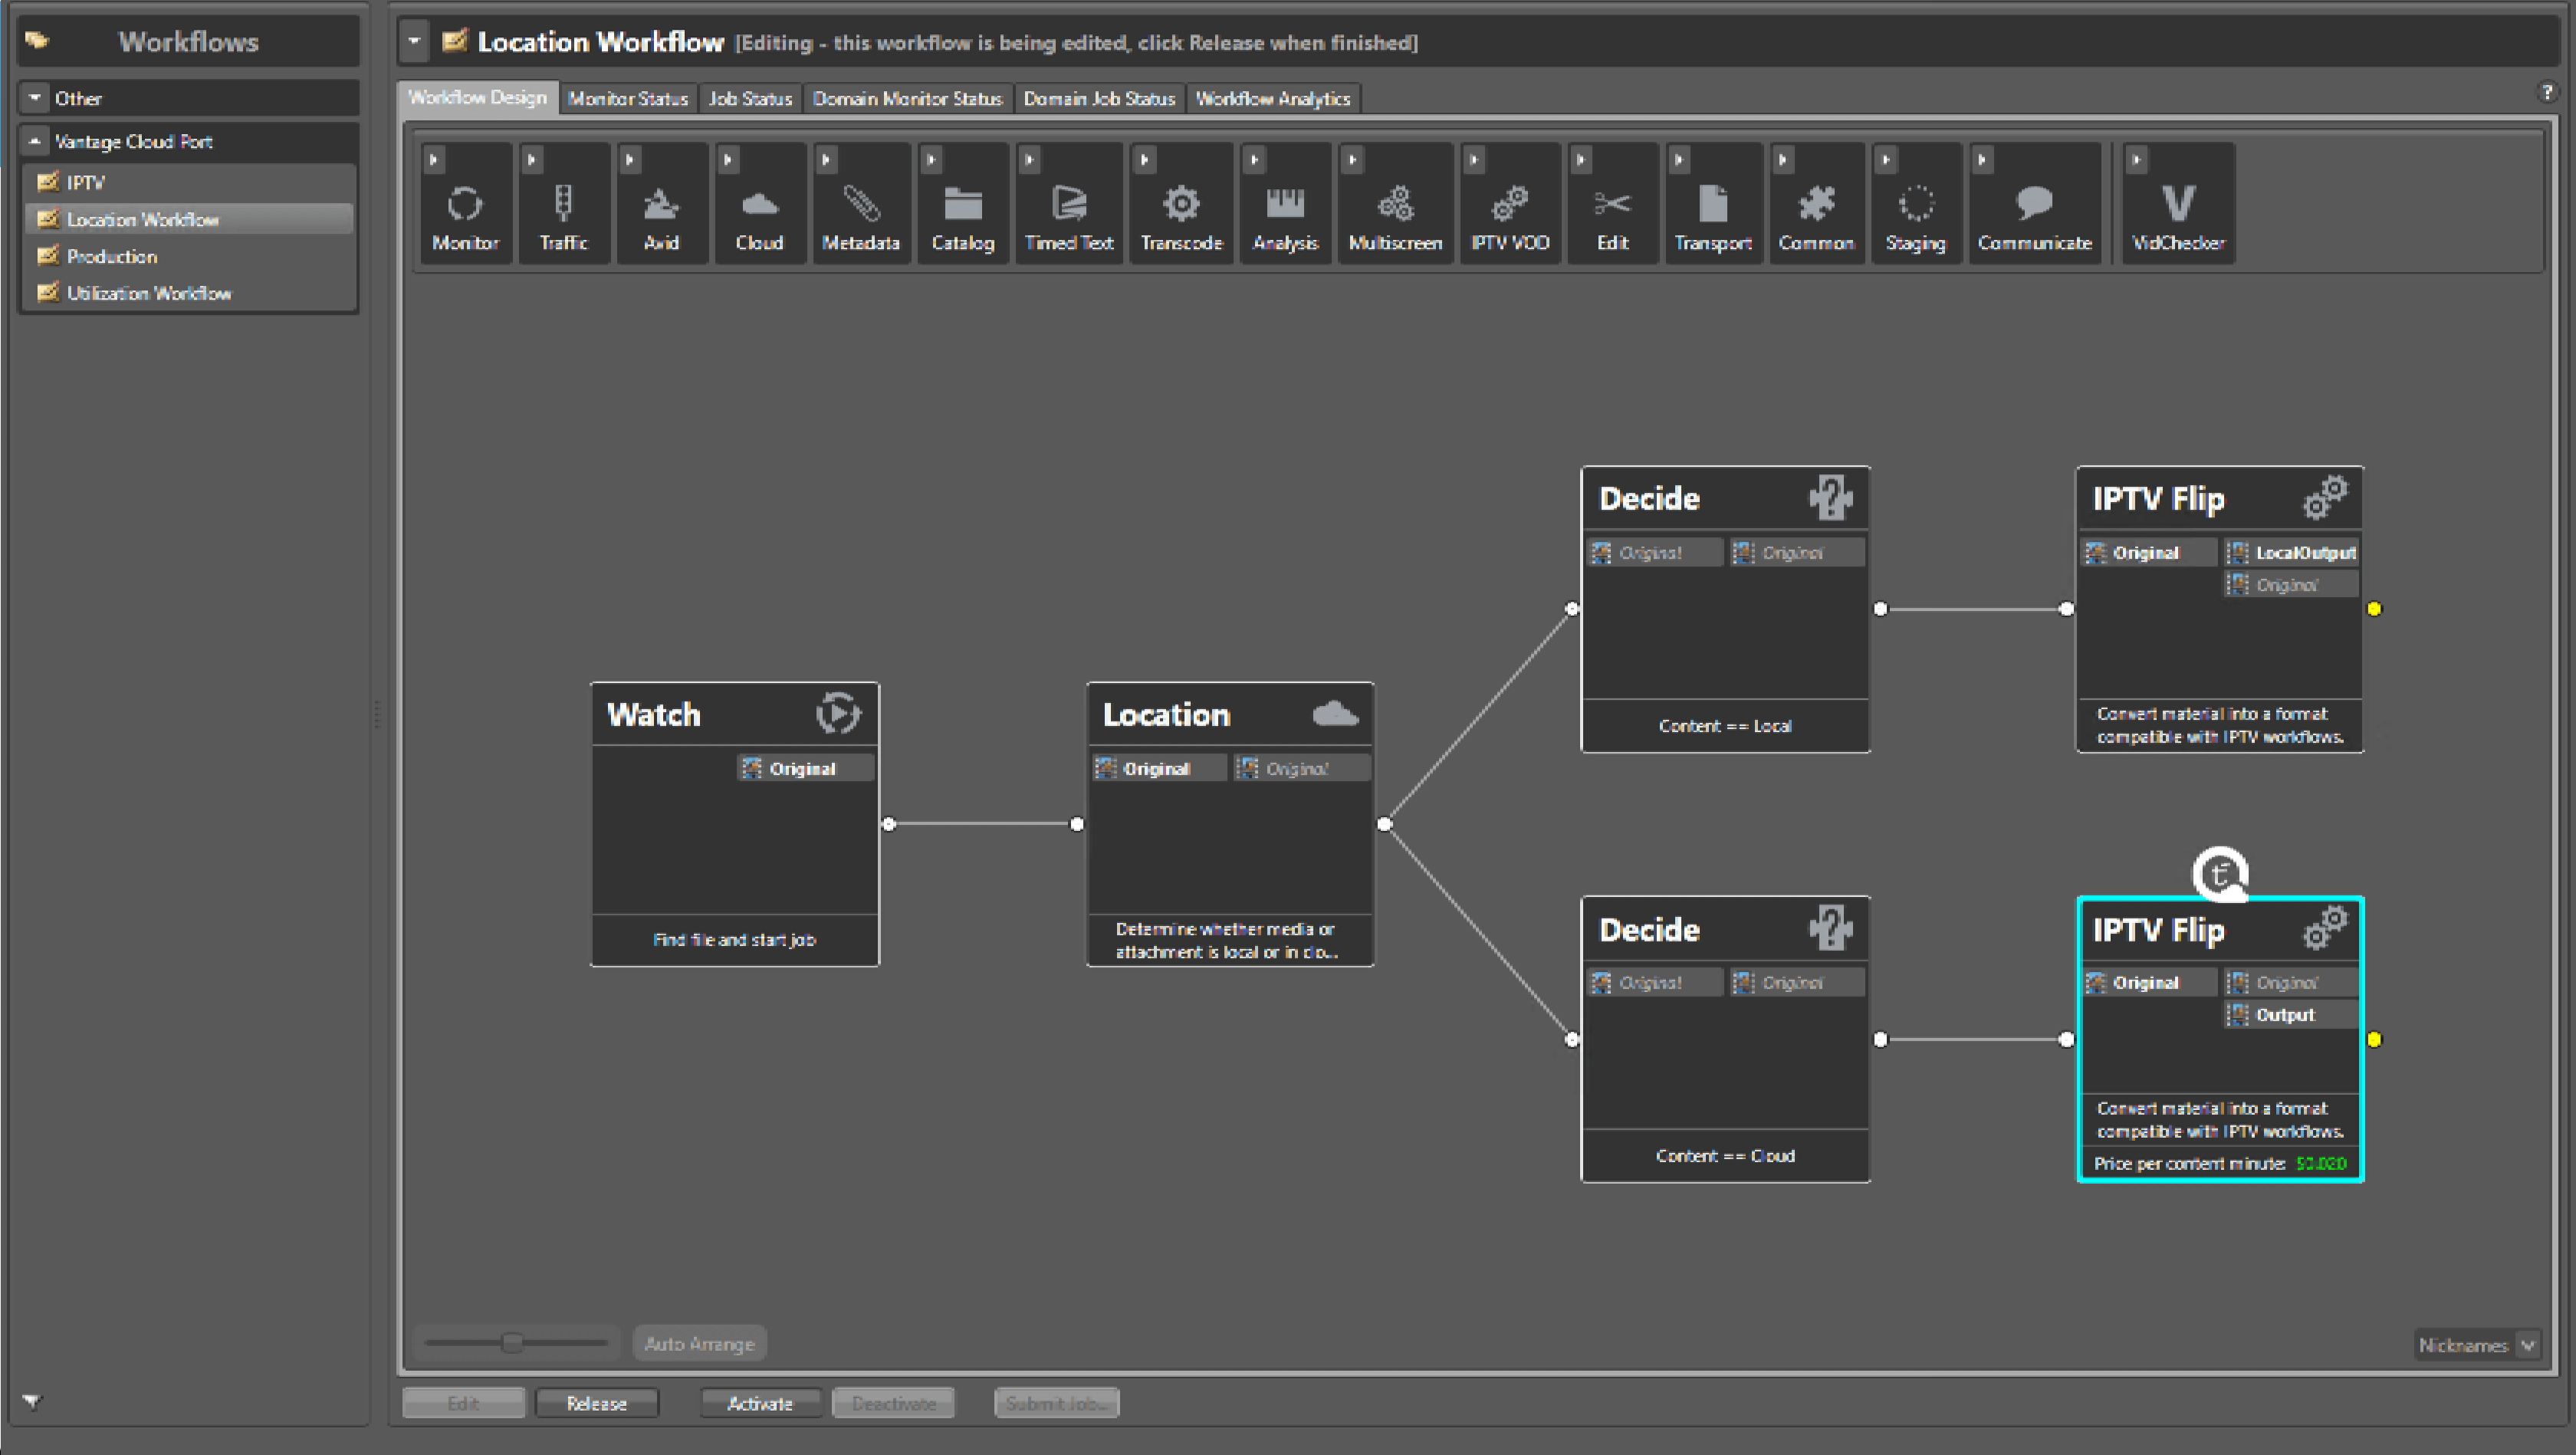This screenshot has width=2576, height=1455.
Task: Click yellow output pin of selected IPTV Flip
Action: tap(2375, 1039)
